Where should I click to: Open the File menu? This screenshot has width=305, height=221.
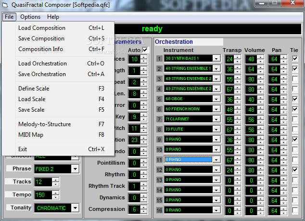(x=9, y=17)
